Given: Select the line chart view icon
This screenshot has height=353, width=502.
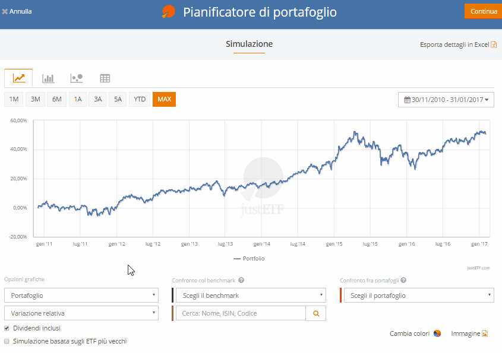Looking at the screenshot, I should point(18,78).
